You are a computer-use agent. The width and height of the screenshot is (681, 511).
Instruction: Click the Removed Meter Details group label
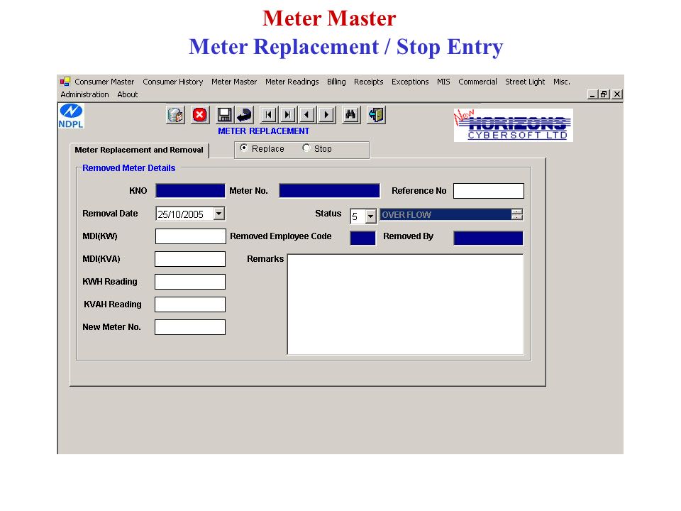coord(129,168)
